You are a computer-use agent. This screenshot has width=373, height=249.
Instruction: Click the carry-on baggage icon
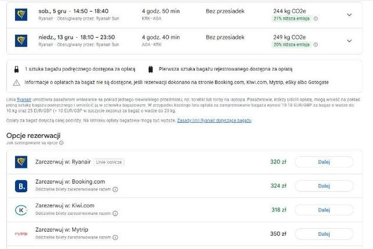click(x=16, y=69)
